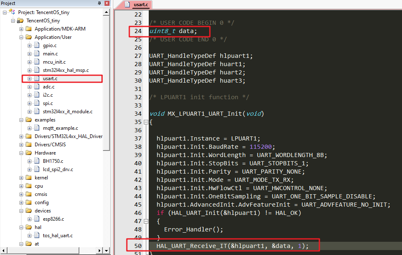Click the TencentOS_tiny target folder icon

click(x=20, y=21)
